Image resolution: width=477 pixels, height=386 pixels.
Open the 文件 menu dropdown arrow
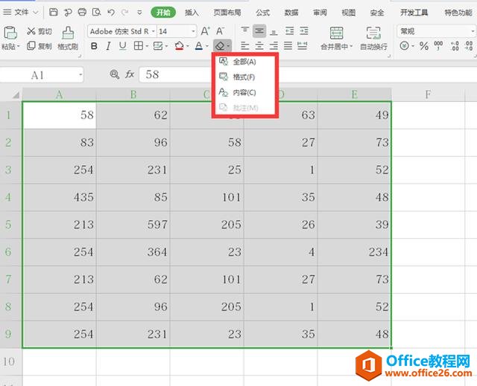coord(36,13)
